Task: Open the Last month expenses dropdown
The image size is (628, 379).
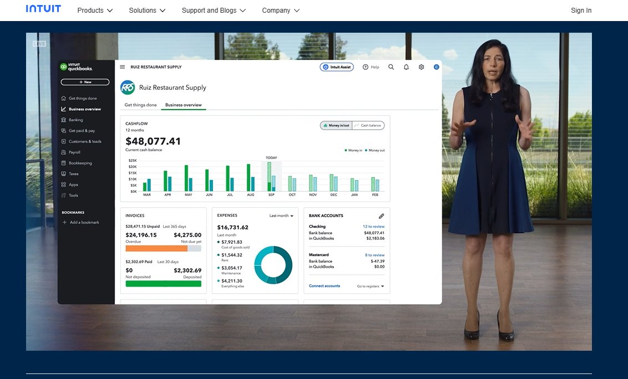Action: click(x=281, y=216)
